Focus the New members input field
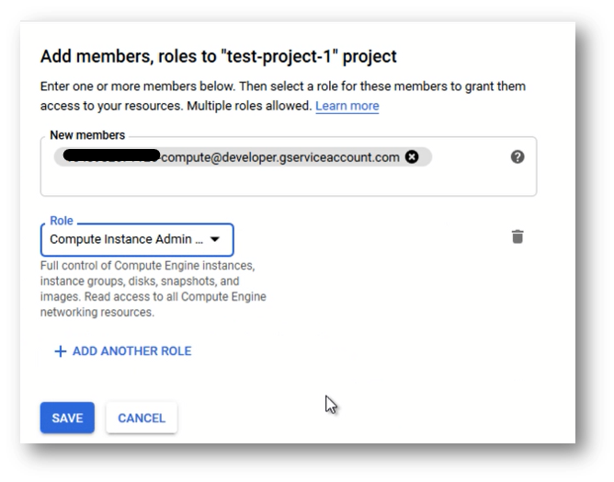614x482 pixels. (289, 166)
